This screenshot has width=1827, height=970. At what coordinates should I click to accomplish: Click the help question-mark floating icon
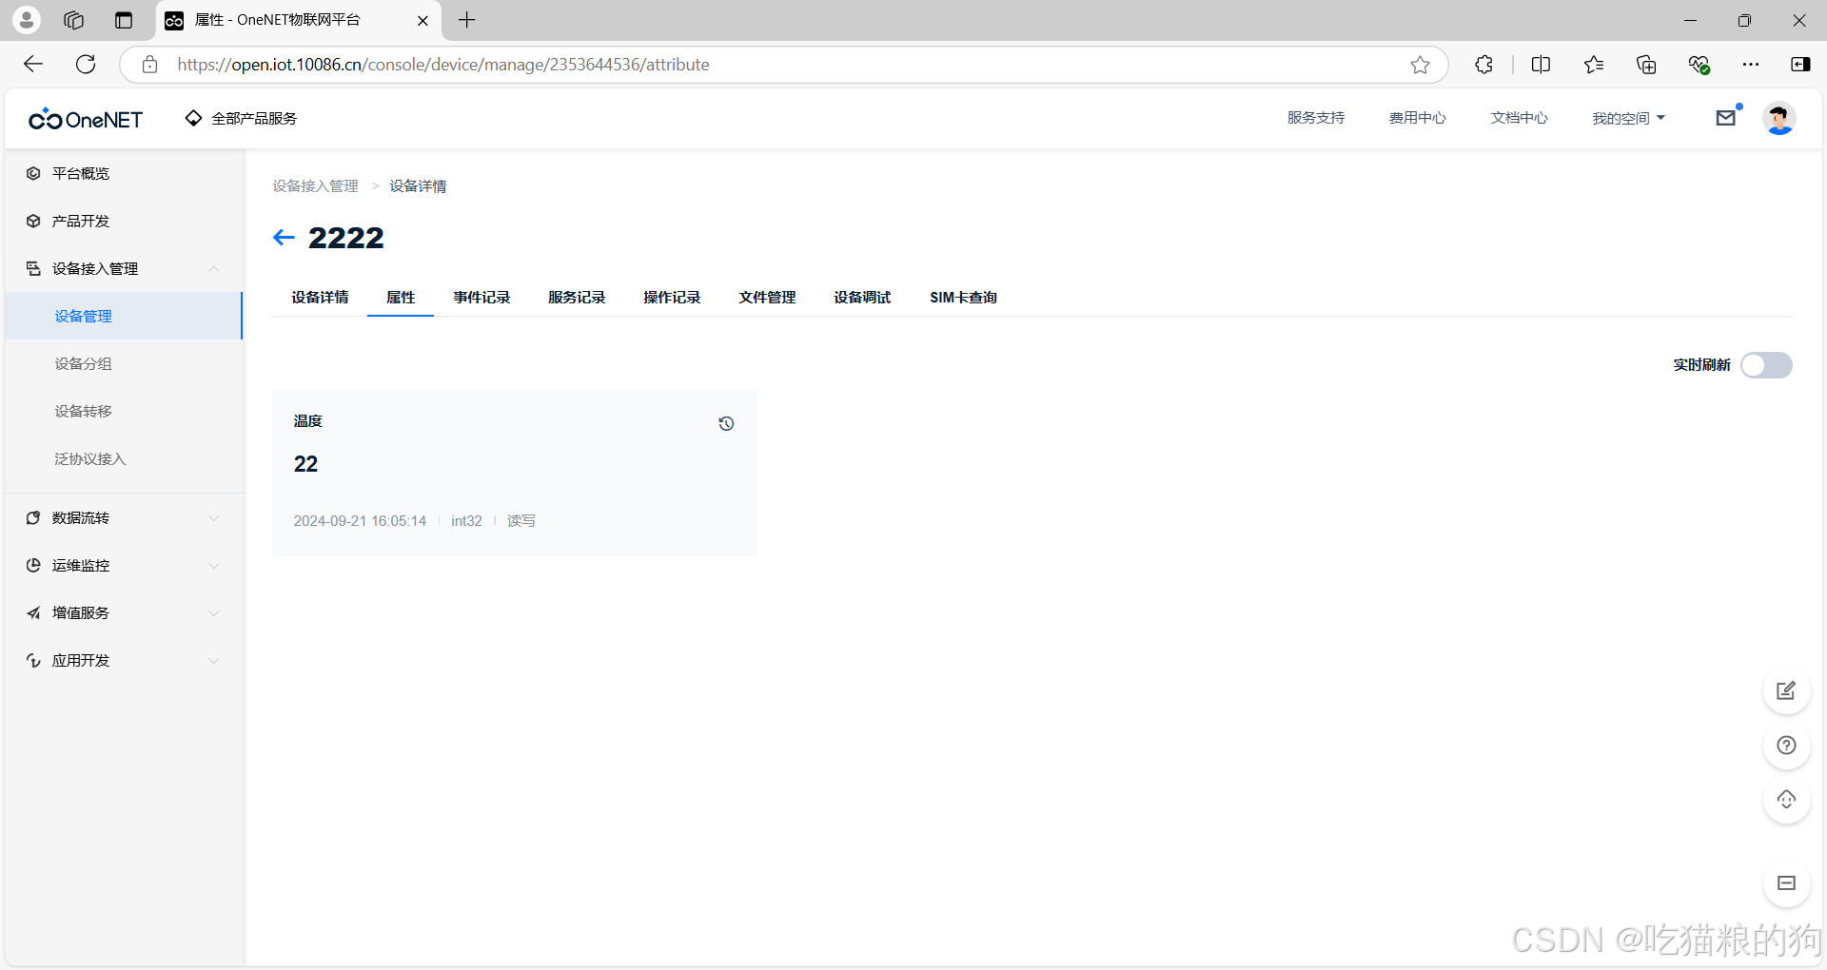click(1786, 746)
